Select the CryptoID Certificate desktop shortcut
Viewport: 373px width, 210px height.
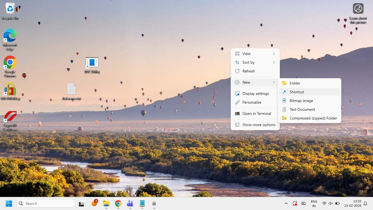pyautogui.click(x=10, y=121)
